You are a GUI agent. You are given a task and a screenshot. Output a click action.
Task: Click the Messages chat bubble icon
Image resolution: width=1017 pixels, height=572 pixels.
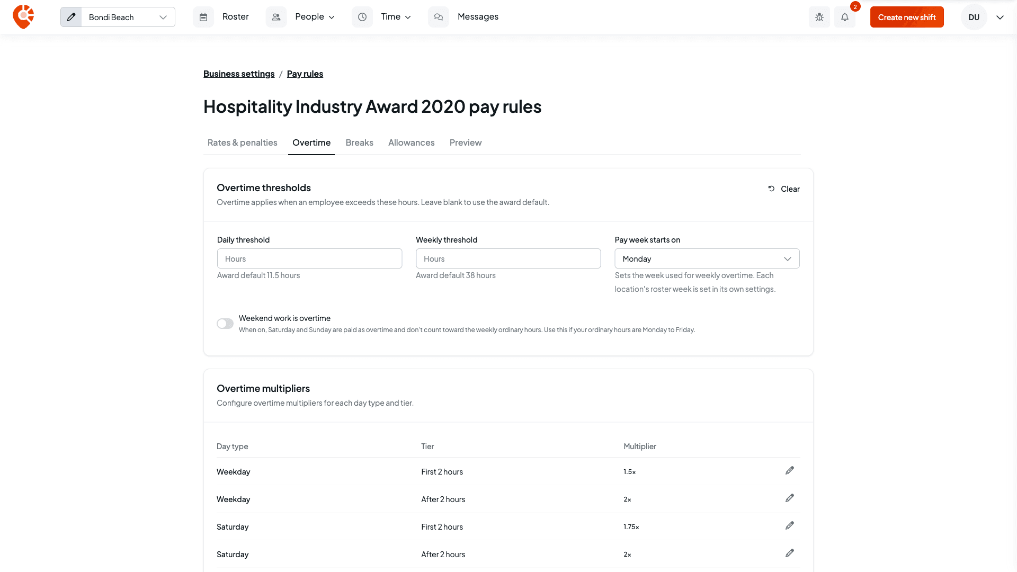(x=439, y=17)
